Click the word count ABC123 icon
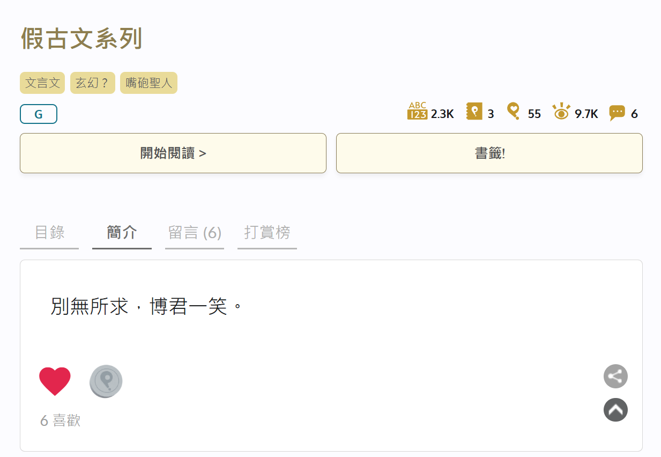This screenshot has height=457, width=661. click(x=417, y=111)
